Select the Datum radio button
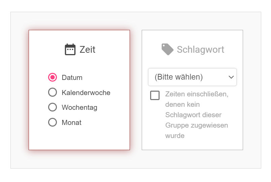Image resolution: width=271 pixels, height=182 pixels. pos(53,78)
